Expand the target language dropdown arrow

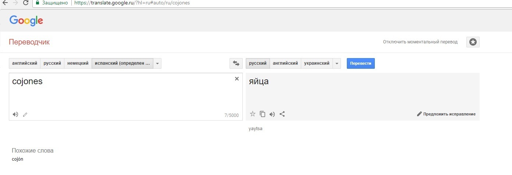click(337, 63)
